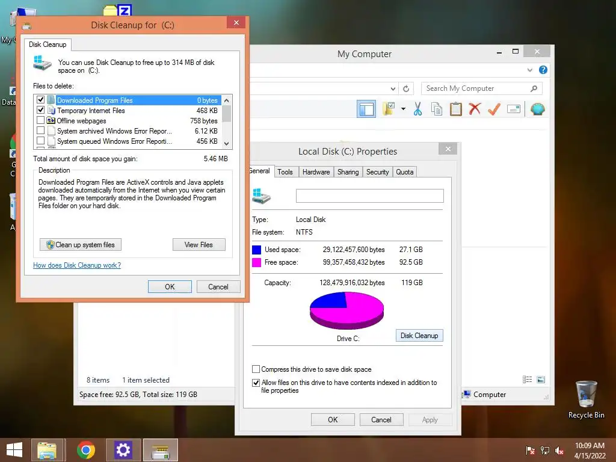The height and width of the screenshot is (462, 616).
Task: Uncheck Allow files to have contents indexed
Action: coord(256,383)
